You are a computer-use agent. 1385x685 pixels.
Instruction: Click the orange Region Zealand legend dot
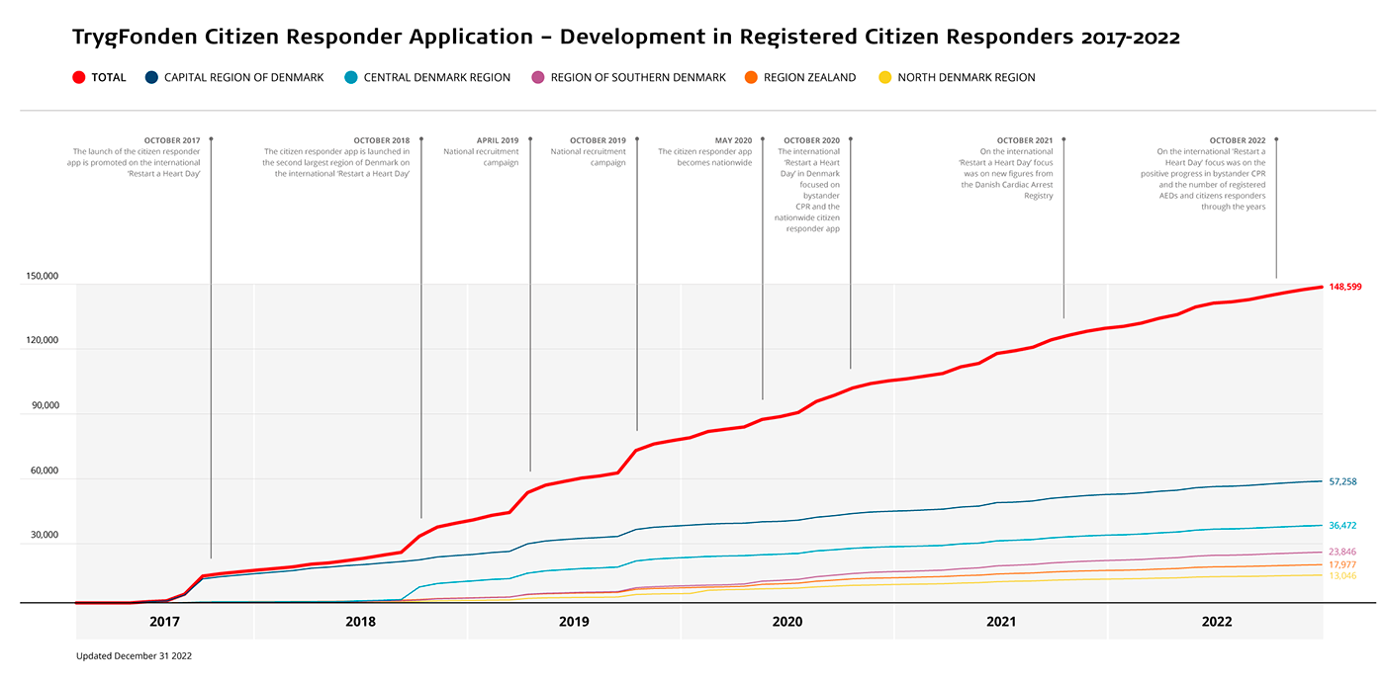pyautogui.click(x=751, y=77)
